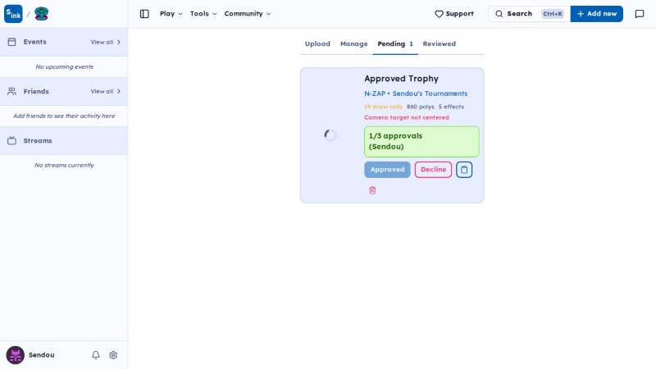Click the Decline button
This screenshot has width=656, height=369.
(433, 170)
